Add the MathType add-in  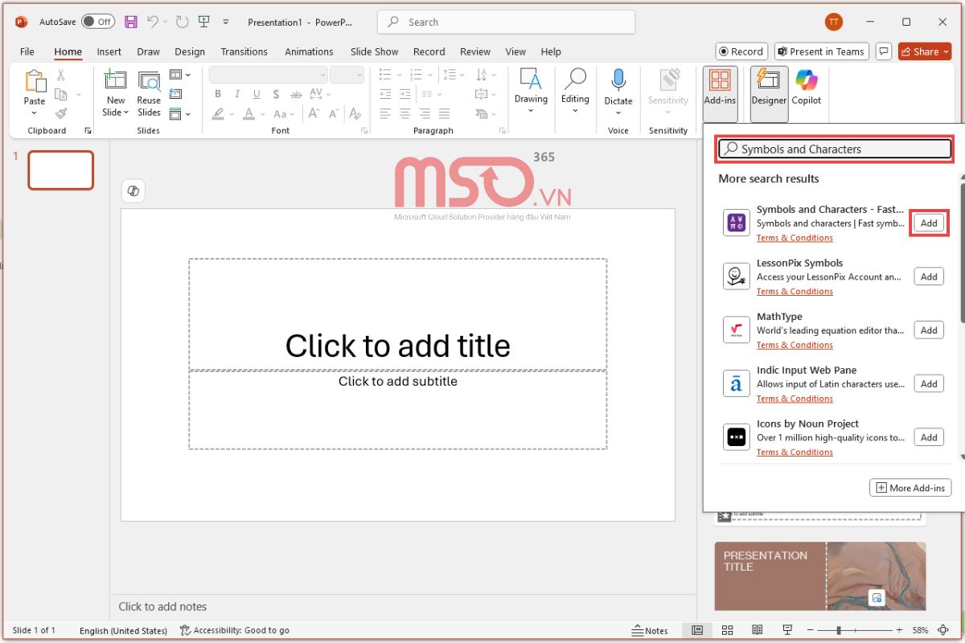[x=929, y=330]
